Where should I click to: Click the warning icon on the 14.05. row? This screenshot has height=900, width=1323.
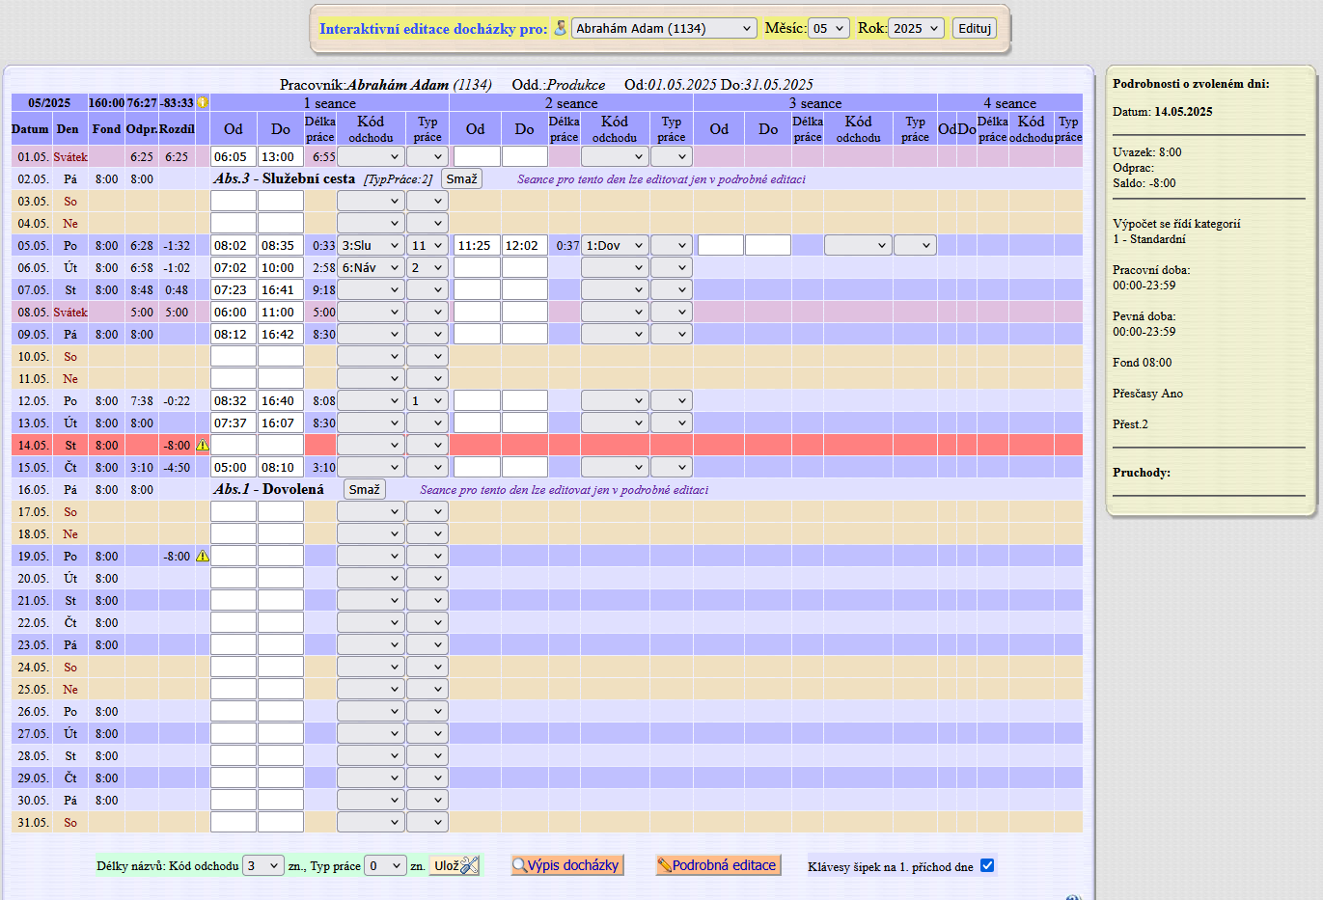(x=203, y=446)
